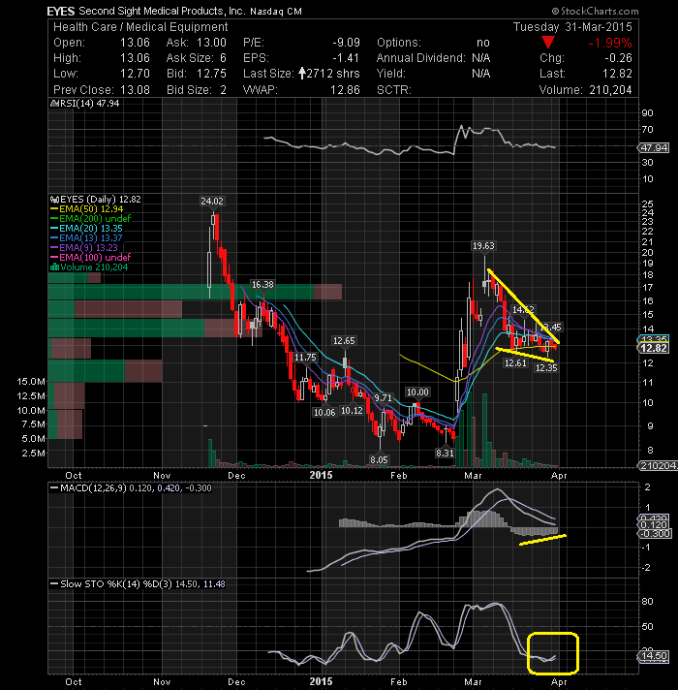Screen dimensions: 678x690
Task: Click the up arrow beside Last Size
Action: [301, 74]
